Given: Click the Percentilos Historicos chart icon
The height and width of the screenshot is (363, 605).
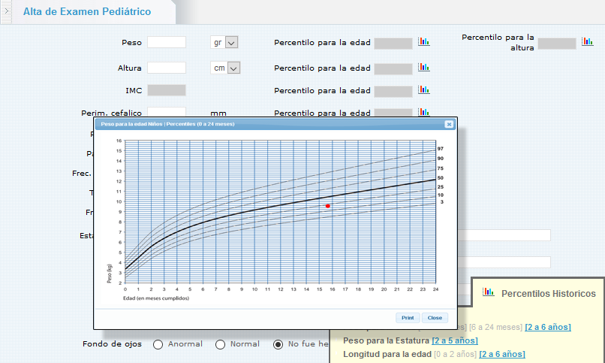Looking at the screenshot, I should point(489,292).
